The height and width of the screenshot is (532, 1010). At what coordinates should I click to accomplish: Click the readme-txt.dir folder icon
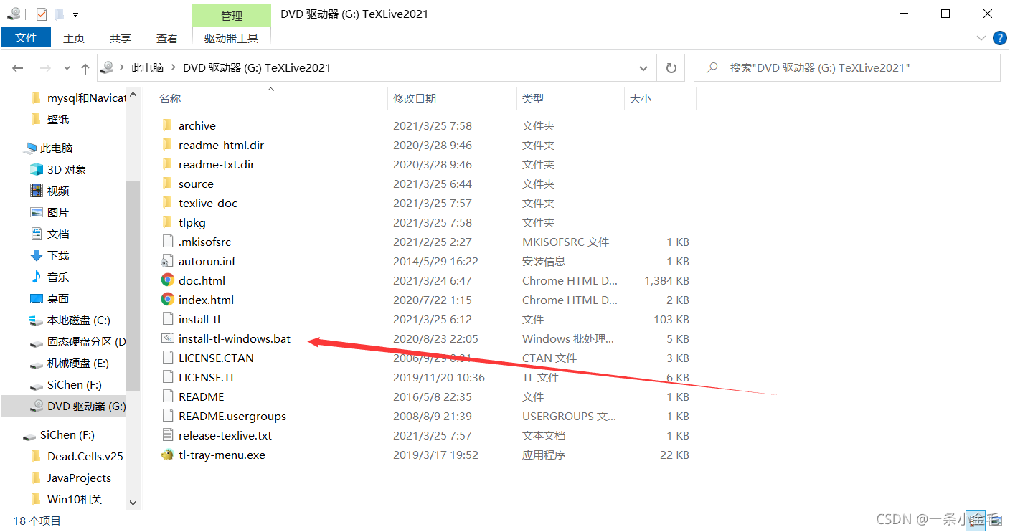tap(167, 164)
